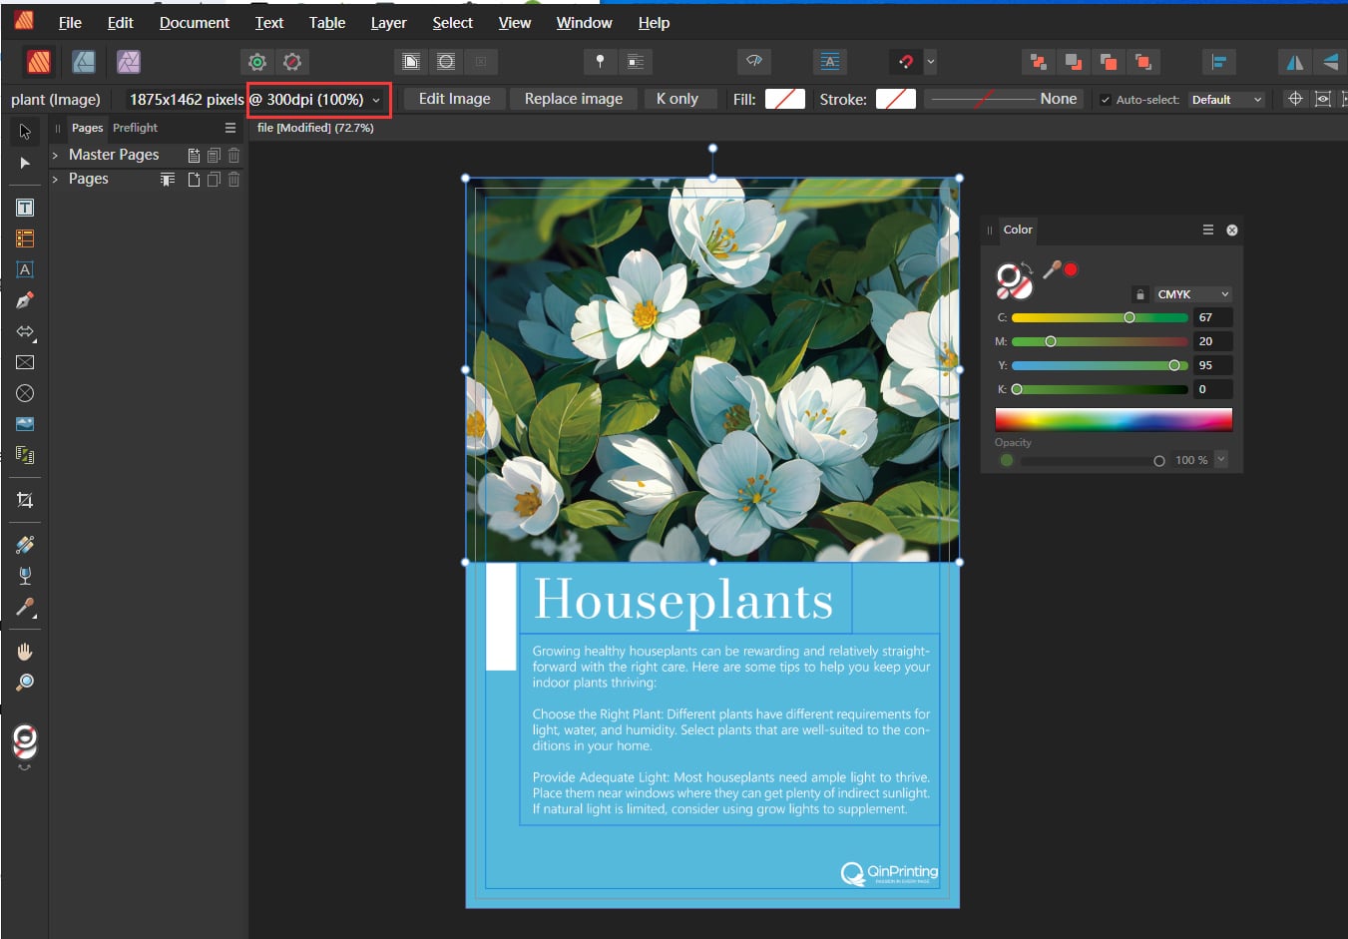Image resolution: width=1348 pixels, height=939 pixels.
Task: Open the File menu
Action: point(70,23)
